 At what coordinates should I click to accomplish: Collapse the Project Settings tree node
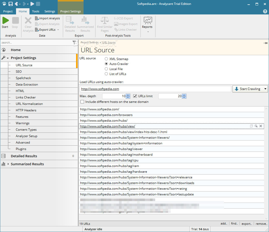click(8, 58)
